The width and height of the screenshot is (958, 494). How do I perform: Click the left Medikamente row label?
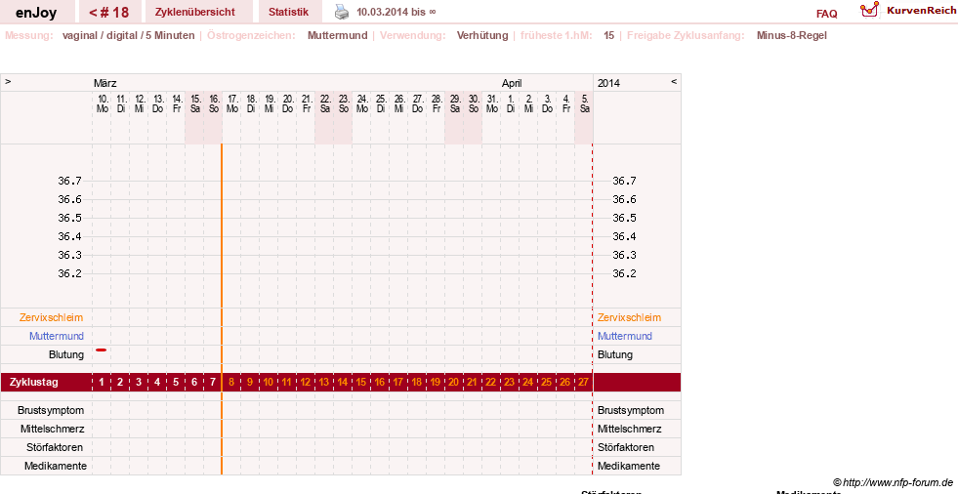[56, 466]
